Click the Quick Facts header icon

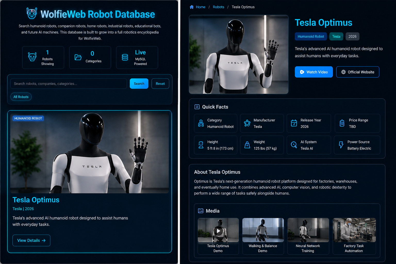(197, 107)
